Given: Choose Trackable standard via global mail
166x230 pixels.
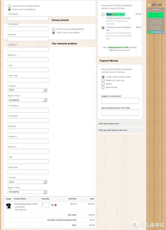Looking at the screenshot, I should [103, 28].
